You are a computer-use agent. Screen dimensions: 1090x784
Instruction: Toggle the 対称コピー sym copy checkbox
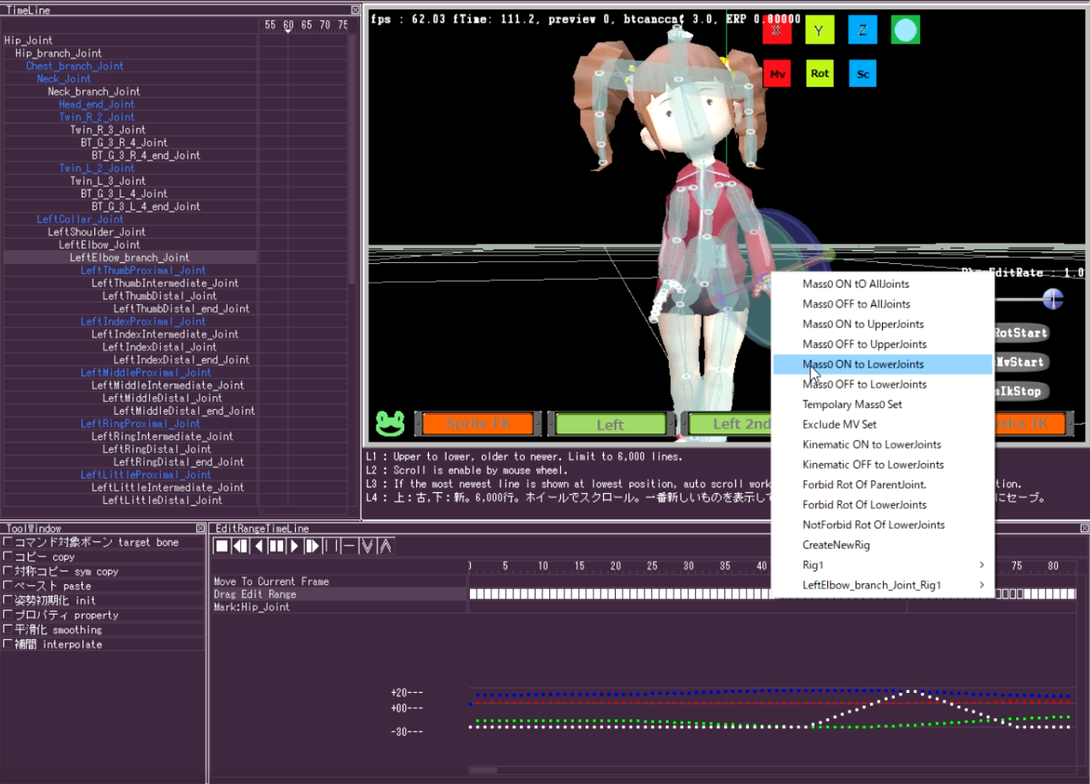coord(8,572)
